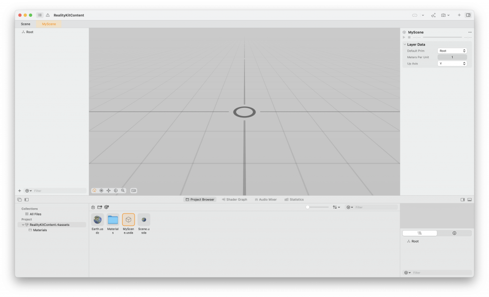The width and height of the screenshot is (489, 297).
Task: Open the dropdown chevron beside the headset icon
Action: click(423, 15)
